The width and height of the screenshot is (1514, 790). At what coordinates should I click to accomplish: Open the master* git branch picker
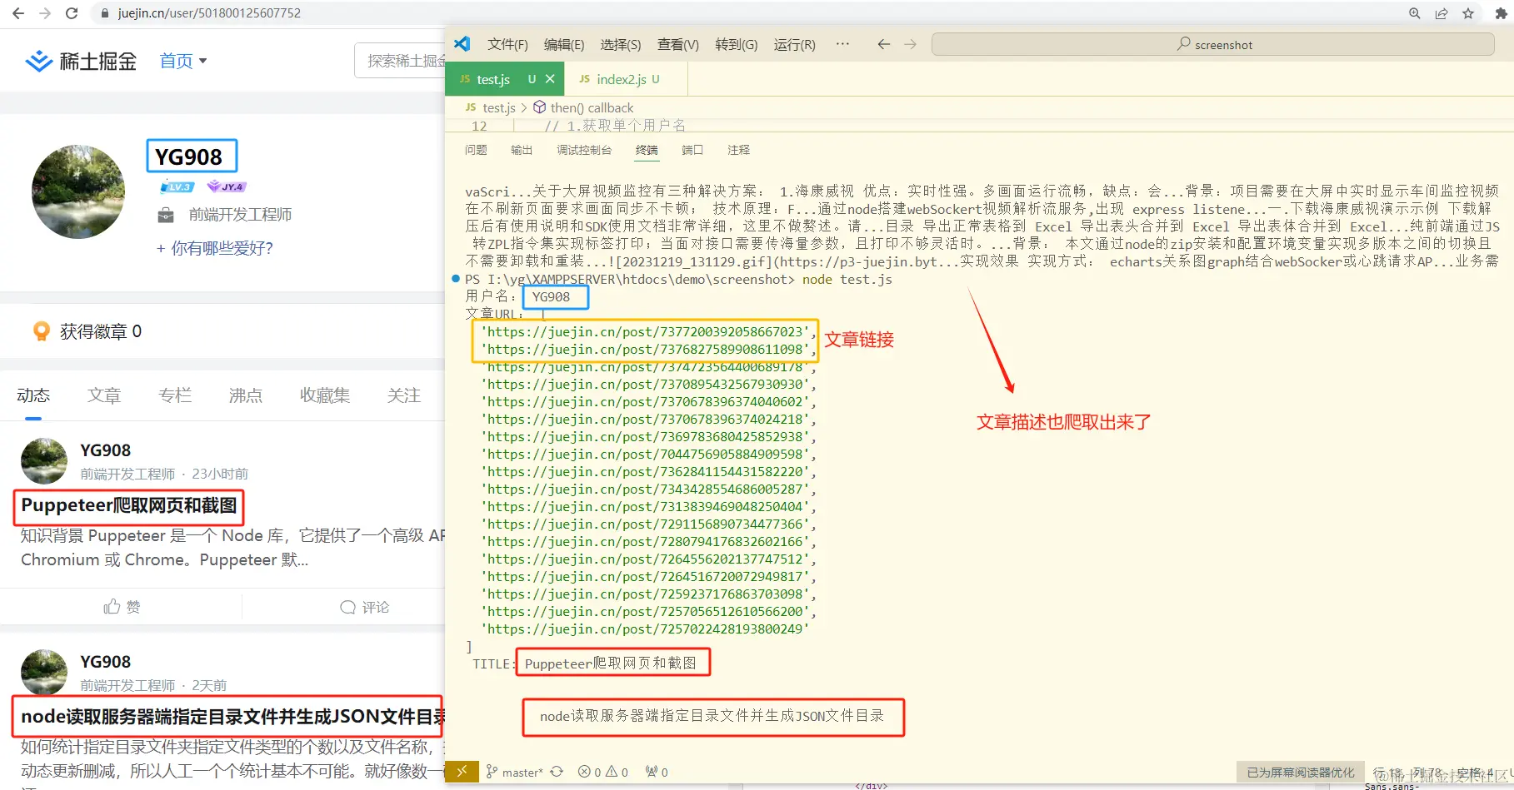(515, 772)
